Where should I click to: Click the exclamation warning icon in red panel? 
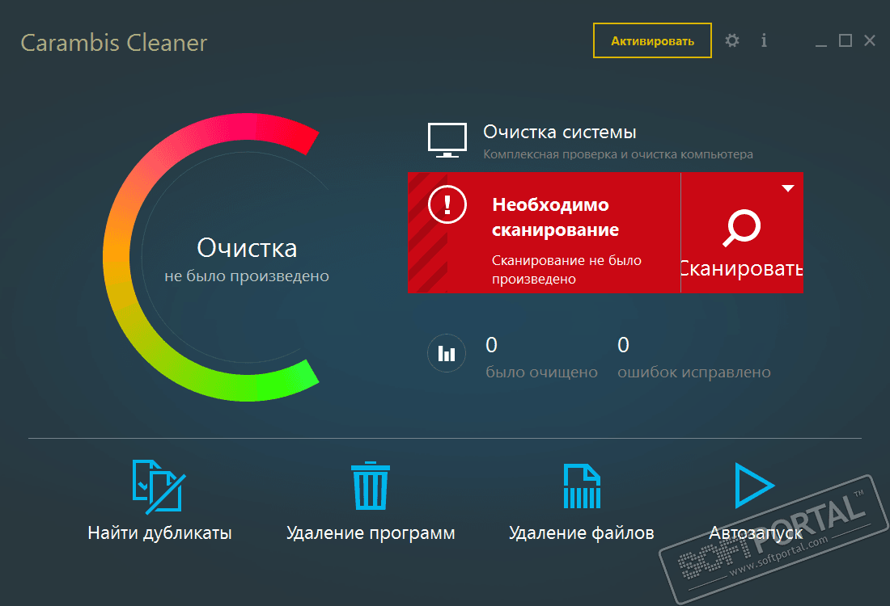[447, 204]
